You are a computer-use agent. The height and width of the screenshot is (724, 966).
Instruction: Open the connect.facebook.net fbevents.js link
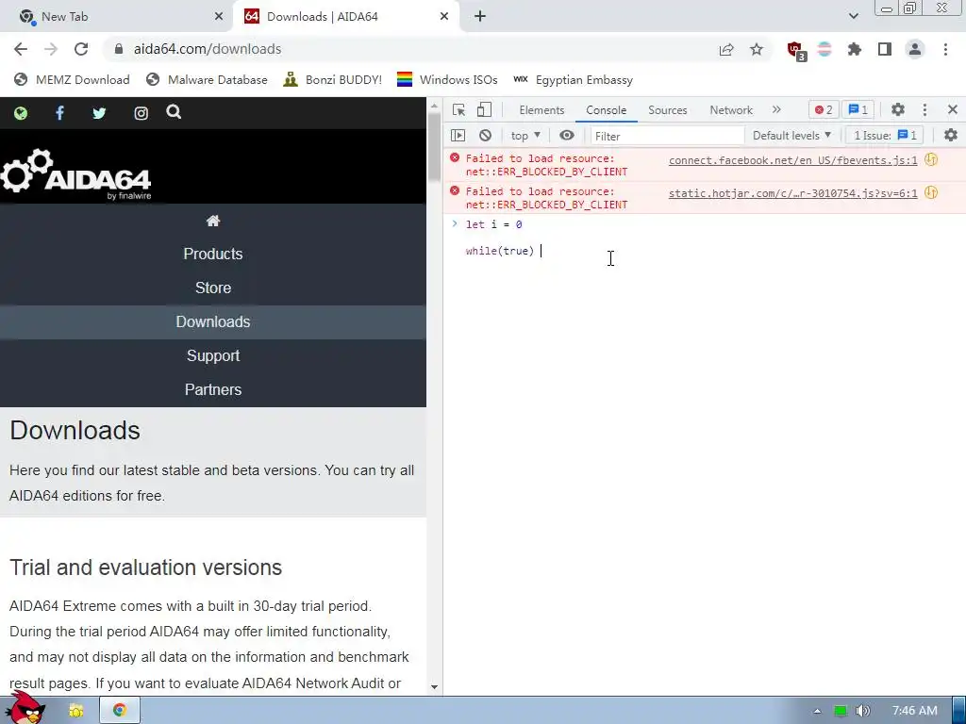tap(792, 160)
